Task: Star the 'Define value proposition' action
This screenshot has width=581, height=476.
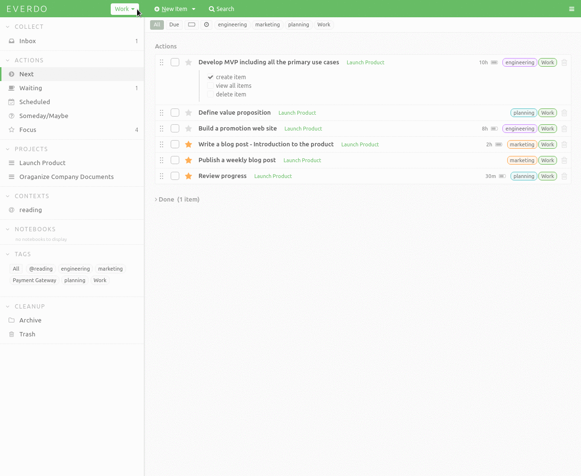Action: [188, 113]
